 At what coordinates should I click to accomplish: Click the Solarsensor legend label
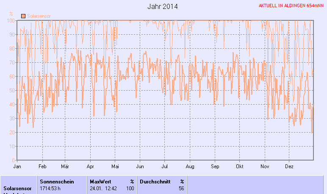click(39, 16)
